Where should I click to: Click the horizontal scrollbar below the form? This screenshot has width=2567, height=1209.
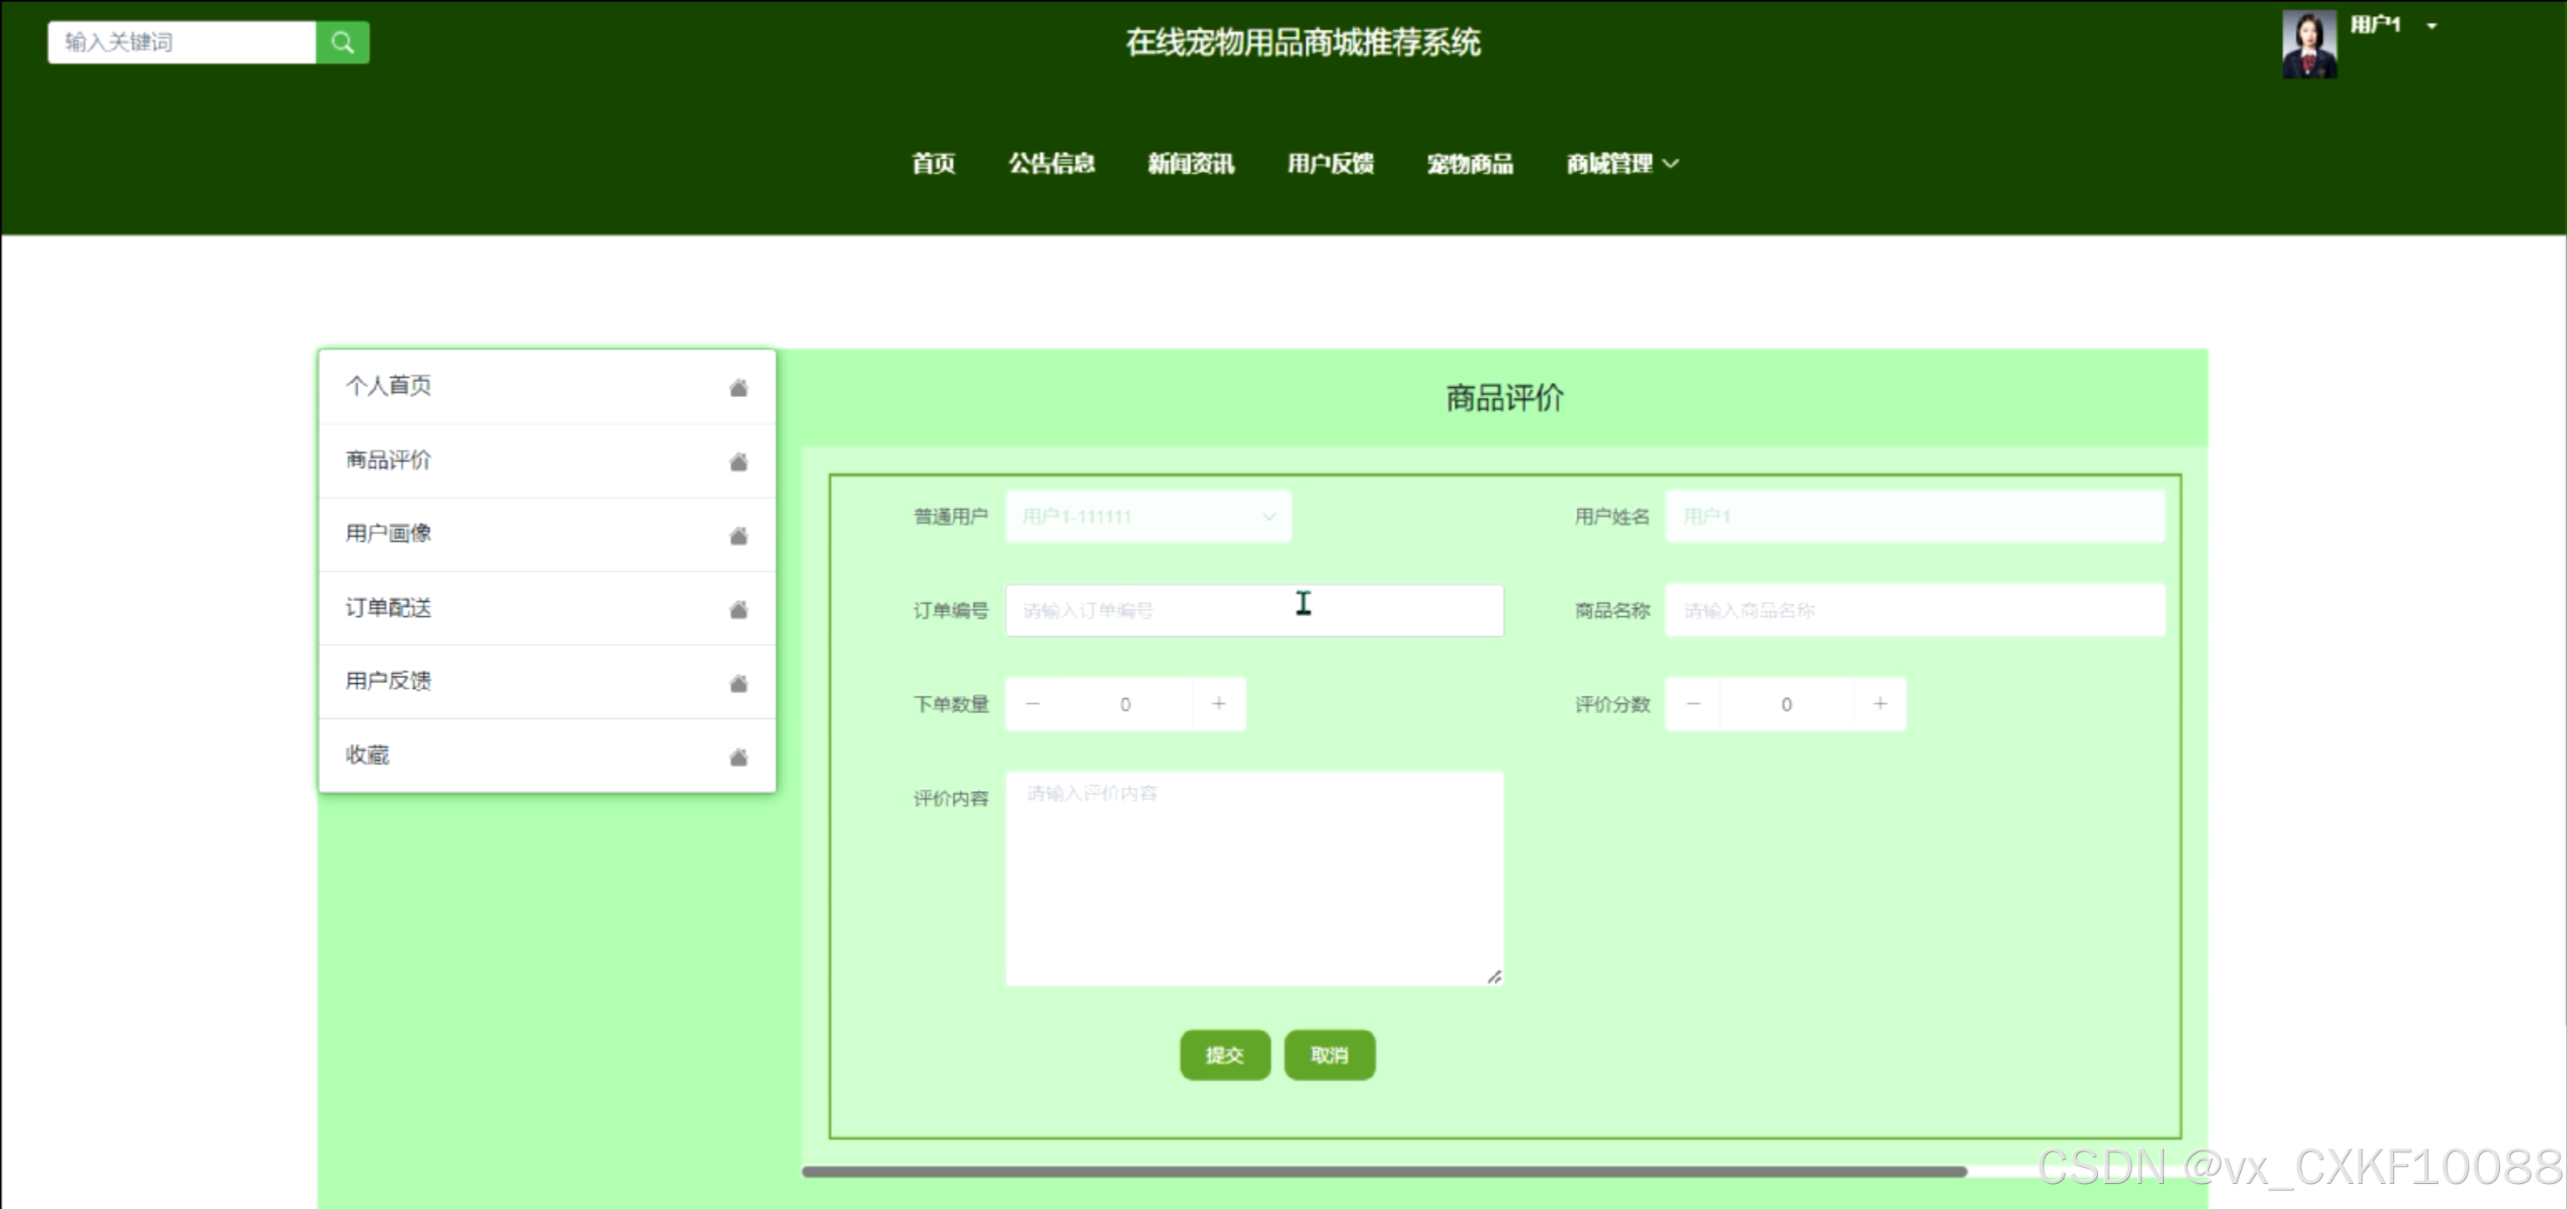(x=1383, y=1171)
